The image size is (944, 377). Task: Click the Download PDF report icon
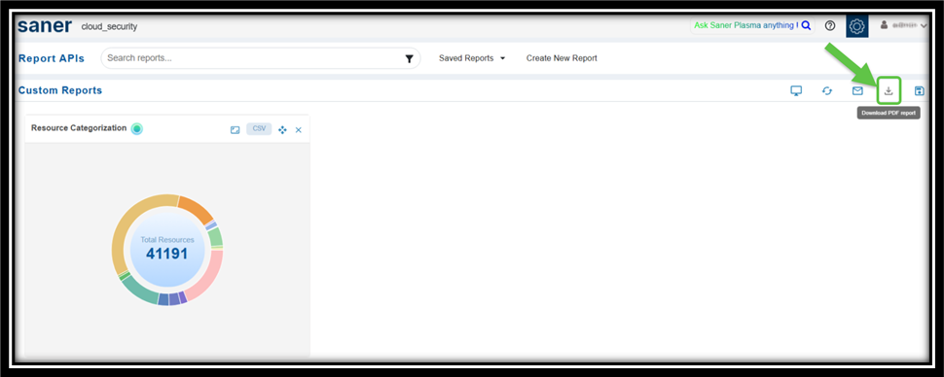point(888,90)
